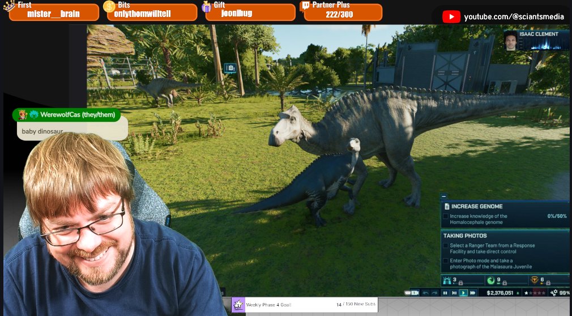This screenshot has width=572, height=316.
Task: Set game speed to normal play
Action: click(x=464, y=293)
